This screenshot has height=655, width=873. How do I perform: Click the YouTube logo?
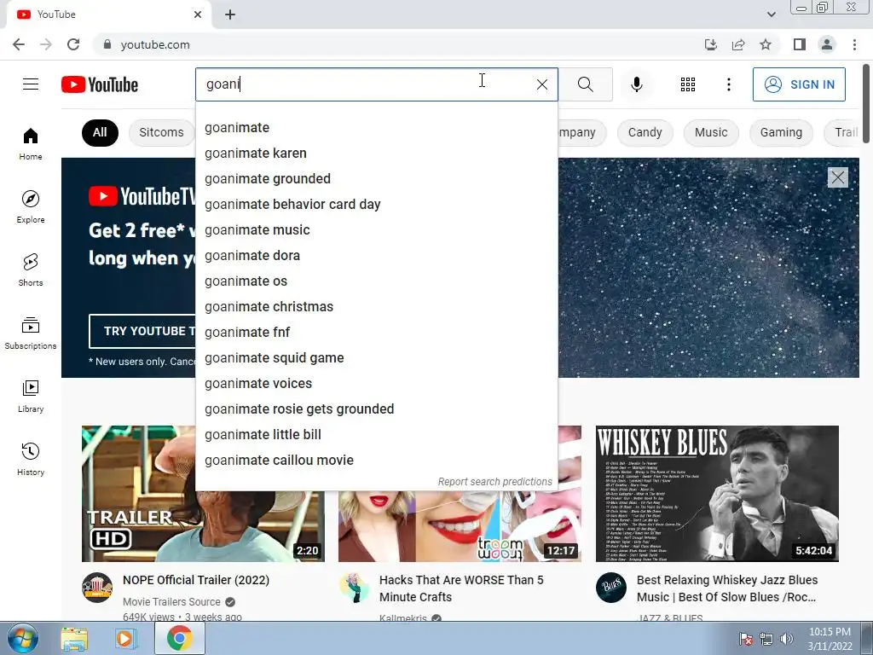[x=100, y=84]
